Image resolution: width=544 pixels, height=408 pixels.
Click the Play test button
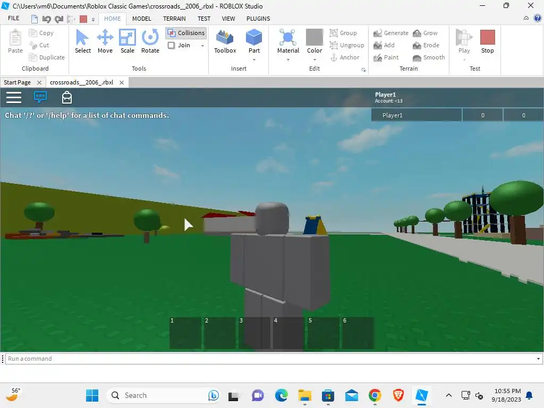coord(464,41)
